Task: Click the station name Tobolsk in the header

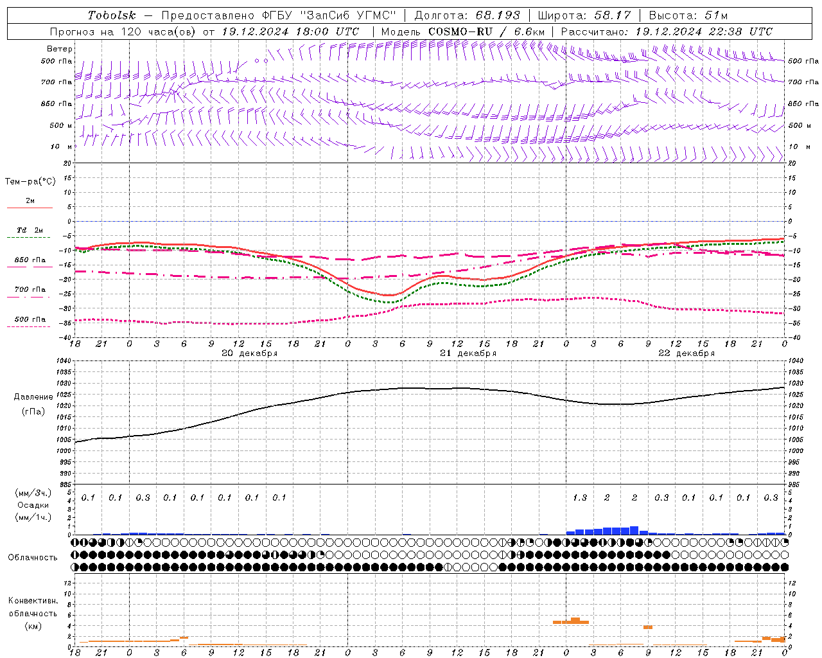Action: [112, 15]
